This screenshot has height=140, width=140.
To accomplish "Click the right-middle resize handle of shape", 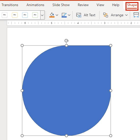I will (x=111, y=90).
